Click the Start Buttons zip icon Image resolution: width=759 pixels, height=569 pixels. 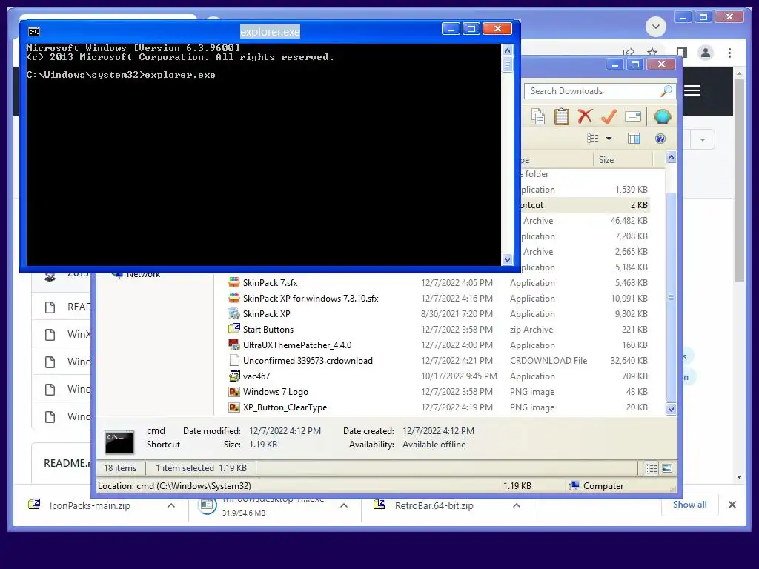click(x=234, y=329)
